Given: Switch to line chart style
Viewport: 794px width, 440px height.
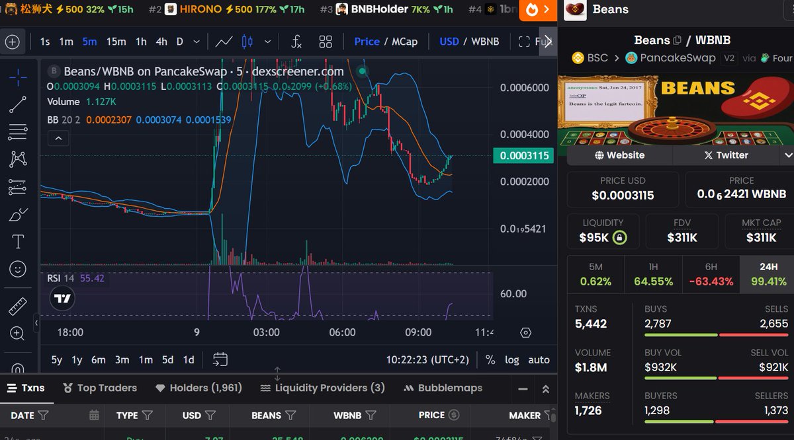Looking at the screenshot, I should (x=224, y=42).
